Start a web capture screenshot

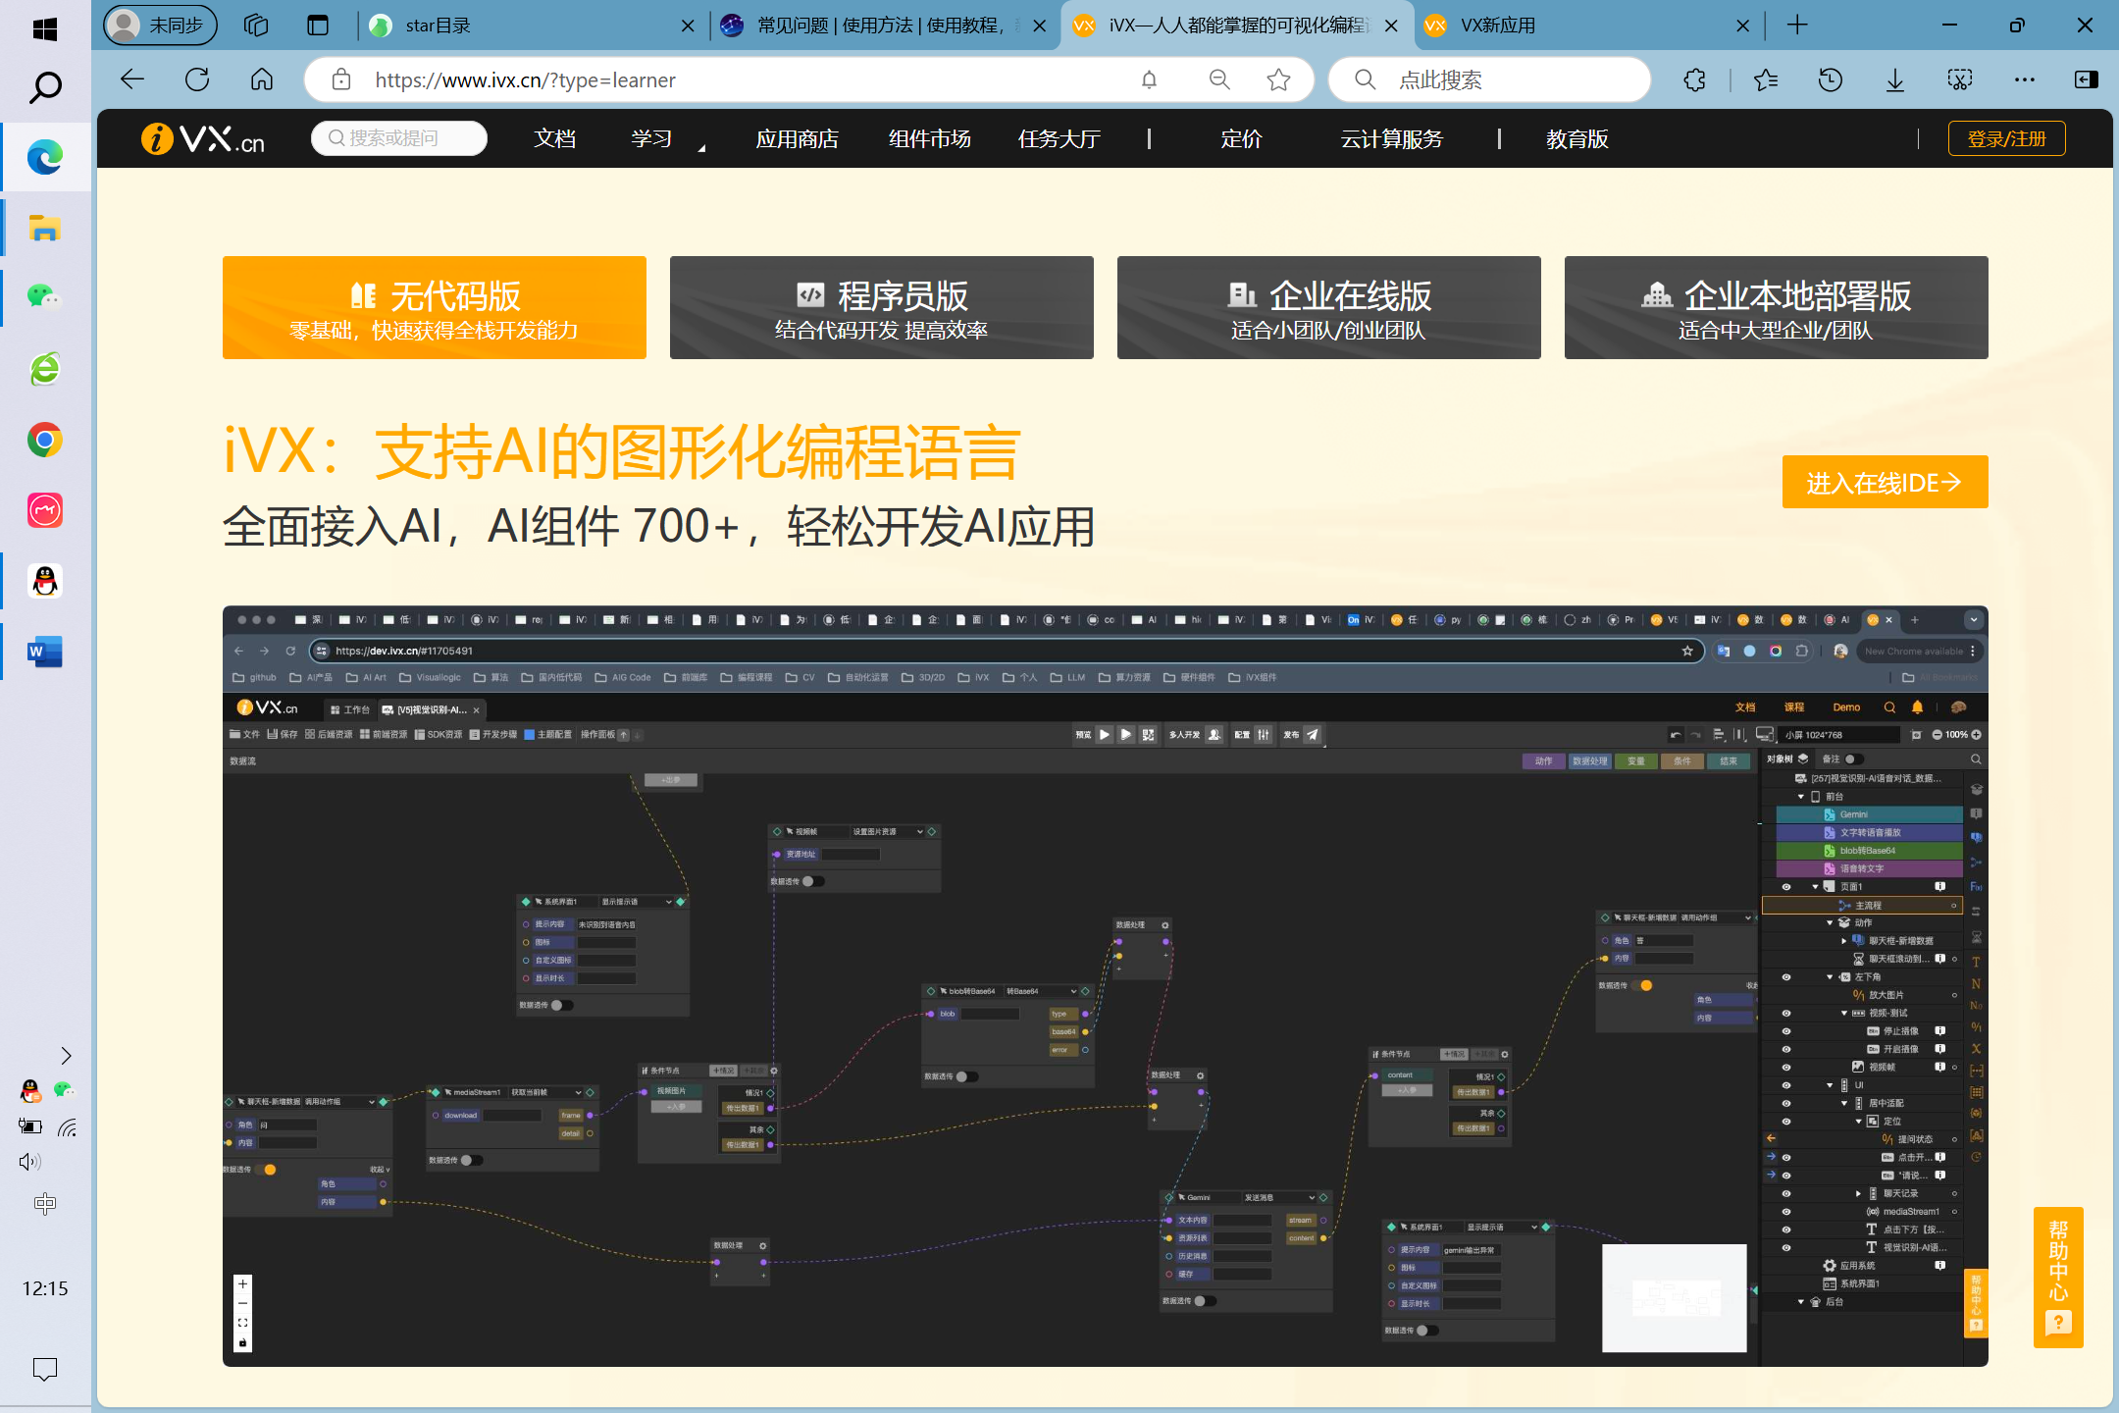click(1959, 79)
